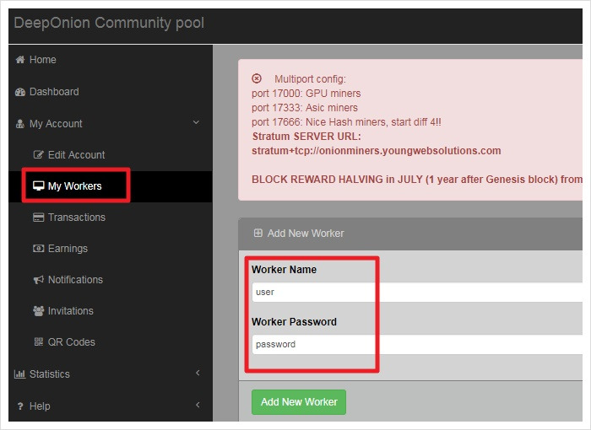Click DeepOnion Community pool title link
This screenshot has height=430, width=591.
[x=109, y=23]
